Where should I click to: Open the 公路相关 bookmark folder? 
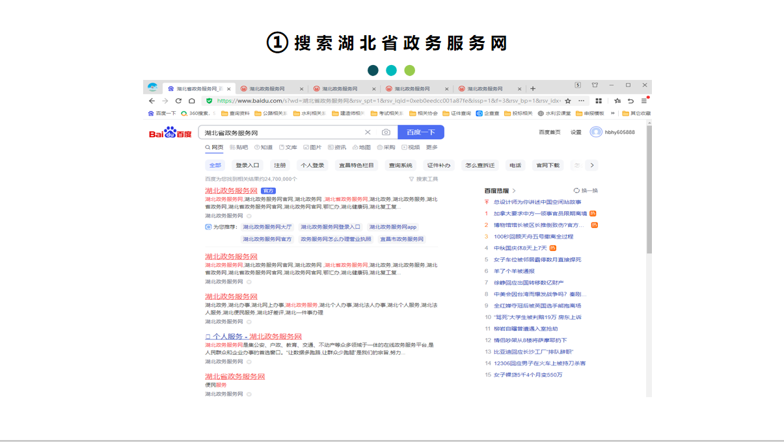pyautogui.click(x=271, y=113)
